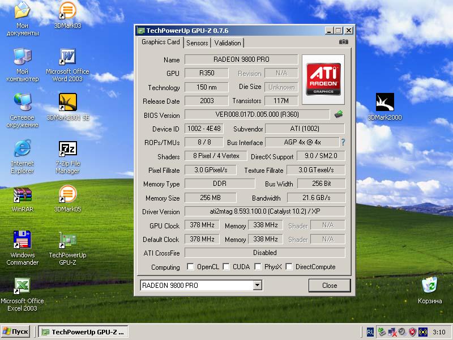Click the ROPs/TMUs value 8 / 8

(x=204, y=142)
